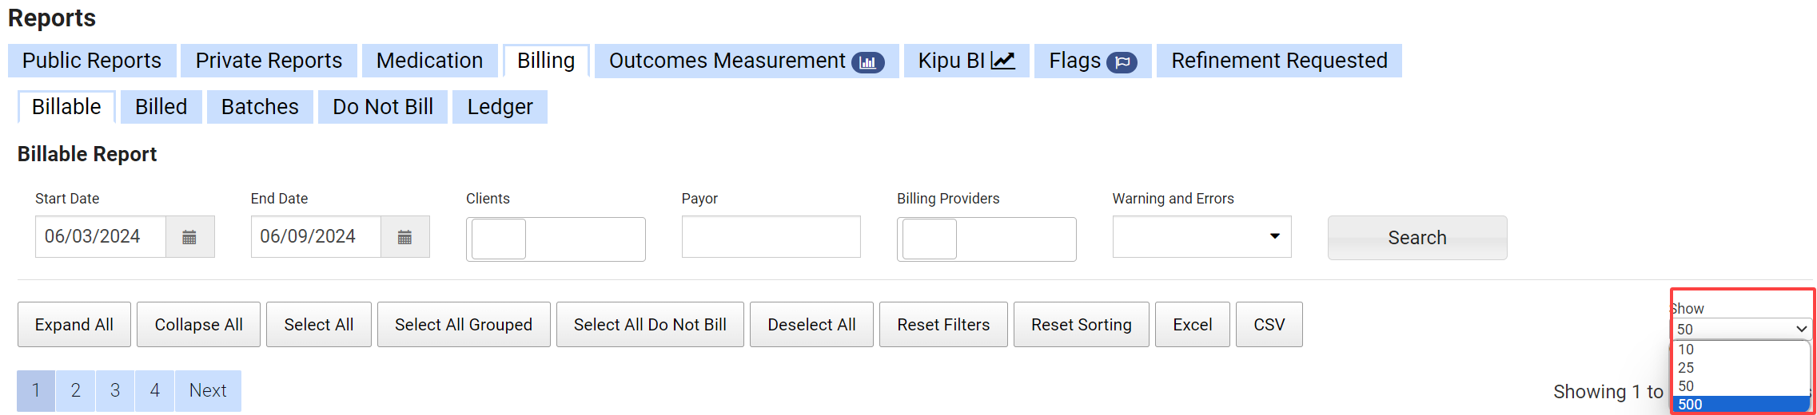Open the Kipu BI tab with graph icon

[966, 61]
